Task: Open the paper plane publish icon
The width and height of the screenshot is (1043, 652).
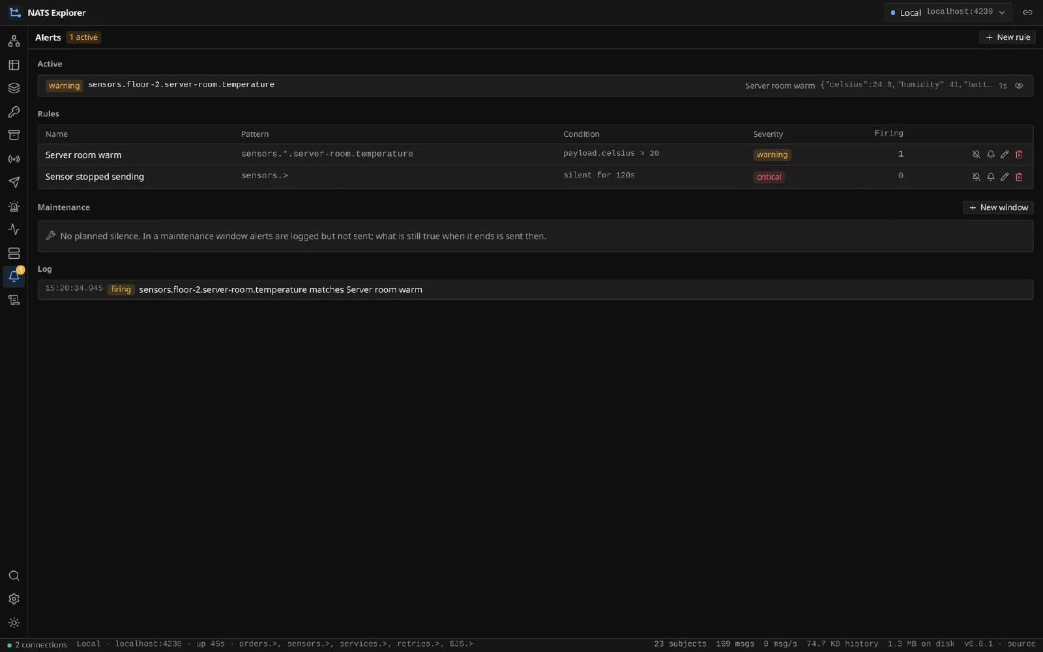Action: click(x=14, y=182)
